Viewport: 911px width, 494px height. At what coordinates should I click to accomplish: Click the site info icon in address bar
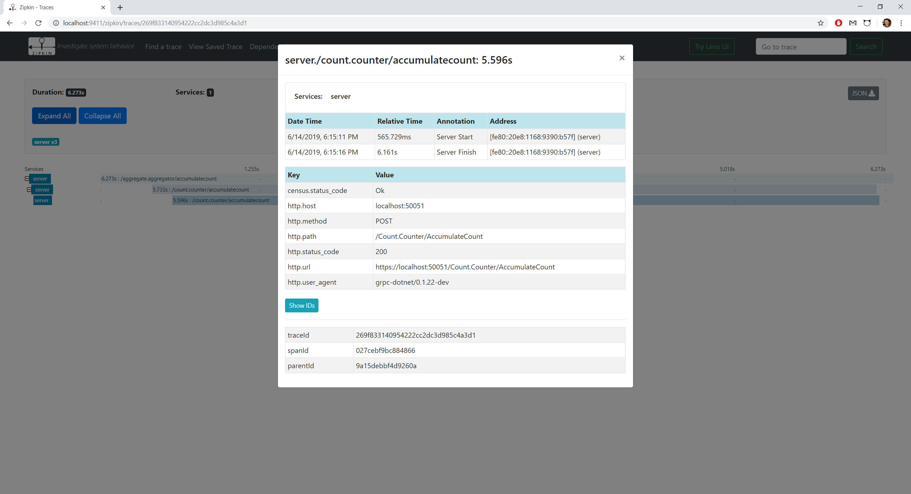[56, 23]
